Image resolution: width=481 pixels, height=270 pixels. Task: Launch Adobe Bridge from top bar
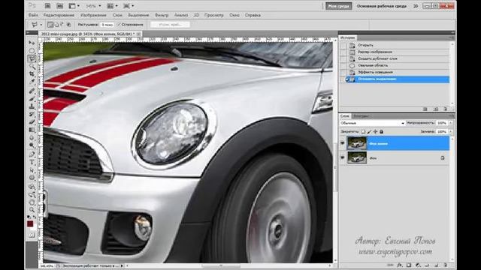47,6
